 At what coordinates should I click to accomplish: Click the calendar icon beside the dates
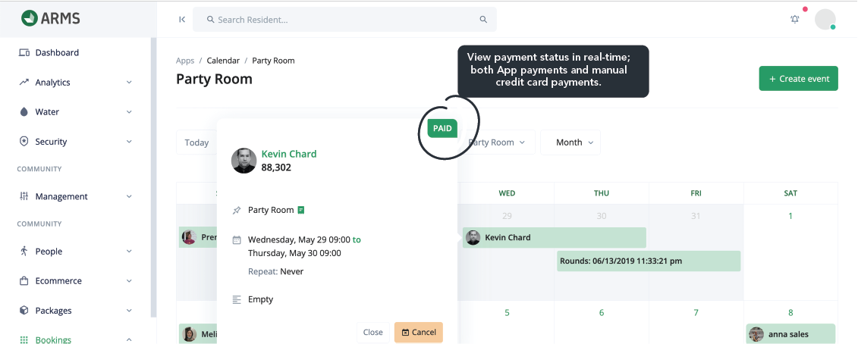click(x=237, y=240)
